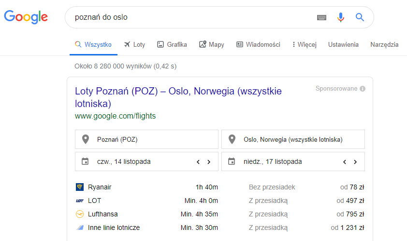Click the blue magnifier search button
The width and height of the screenshot is (407, 241).
(360, 17)
